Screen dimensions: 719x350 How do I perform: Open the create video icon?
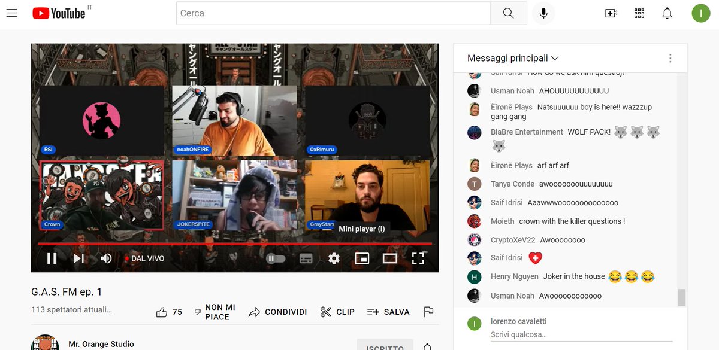point(611,13)
